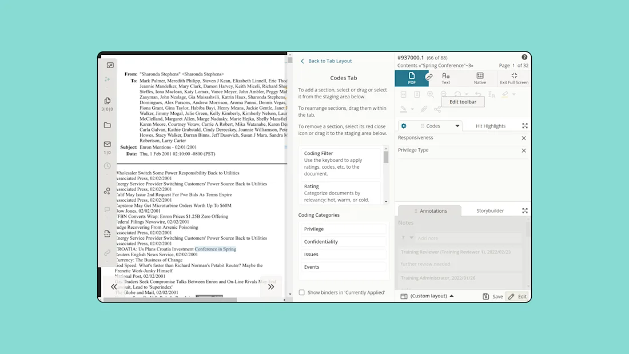The height and width of the screenshot is (354, 629).
Task: Click the sparkle icon in left sidebar
Action: click(107, 79)
